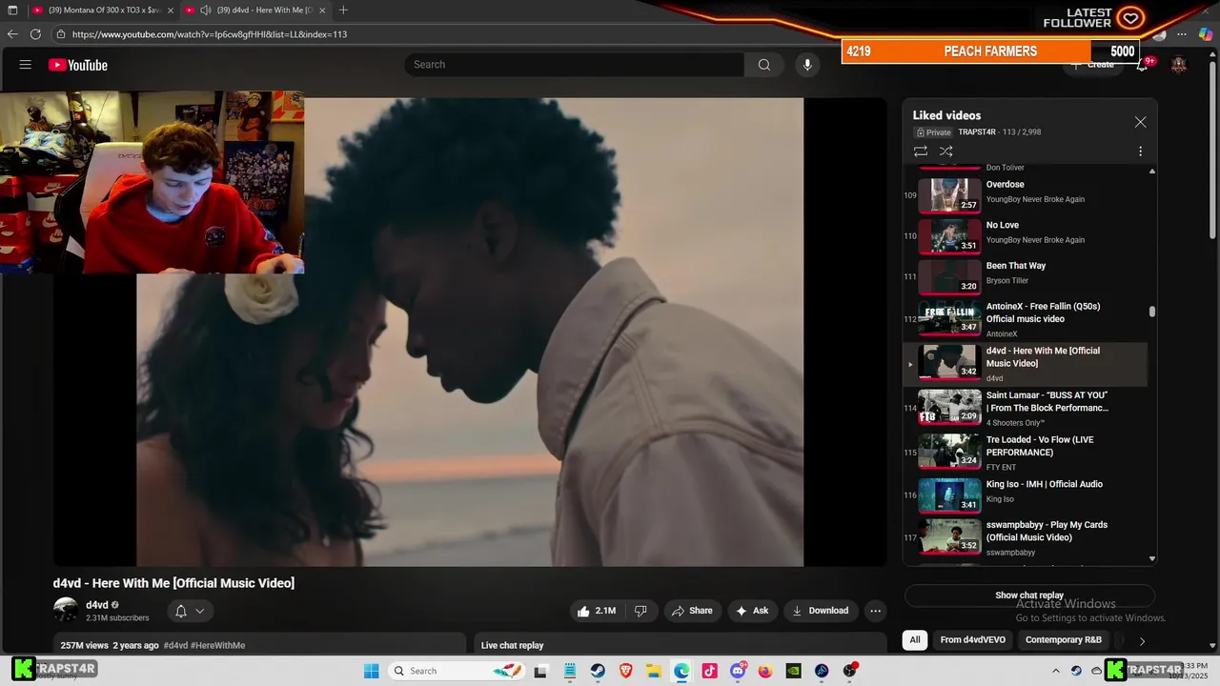Select the Contemporary R&B chip
The image size is (1220, 686).
click(x=1063, y=640)
